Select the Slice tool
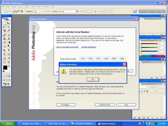 9,31
